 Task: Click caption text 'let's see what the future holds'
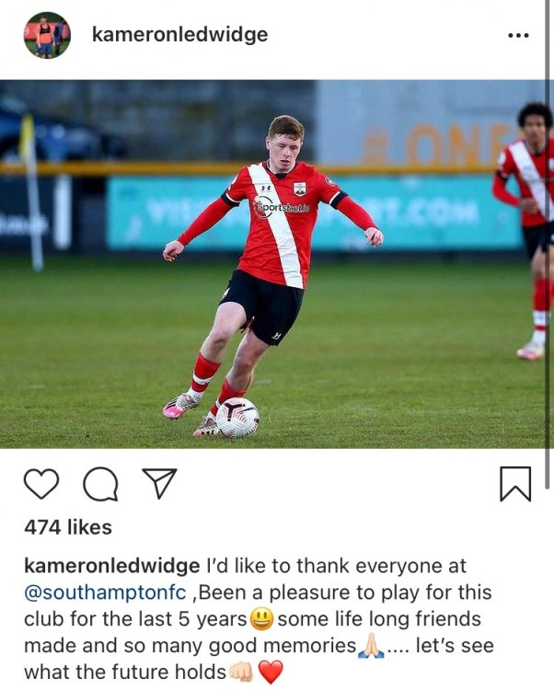[259, 659]
